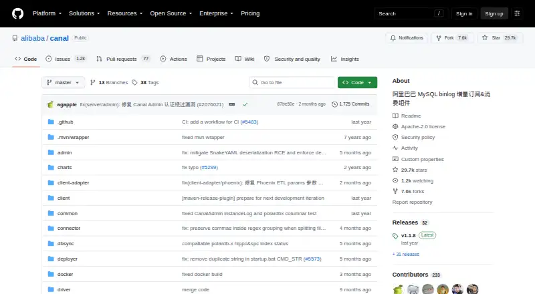Open the dbsync folder
This screenshot has height=294, width=535.
click(x=66, y=243)
